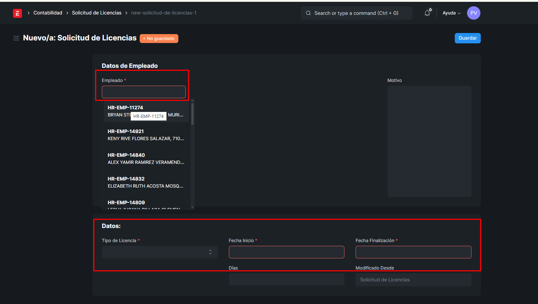The width and height of the screenshot is (538, 304).
Task: Click inside the Motivo text area
Action: pos(429,141)
